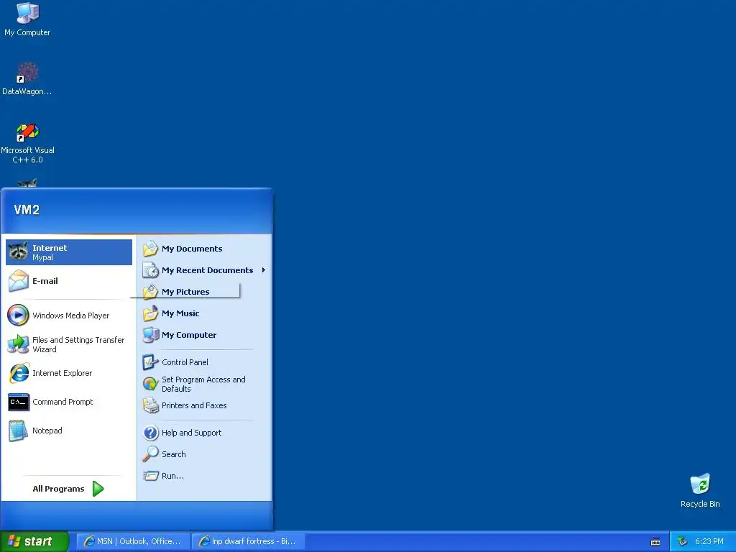
Task: Click the My Documents folder icon
Action: click(x=151, y=249)
